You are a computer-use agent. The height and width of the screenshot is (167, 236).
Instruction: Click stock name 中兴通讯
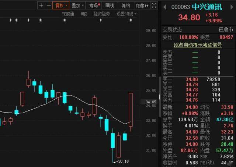coord(207,7)
